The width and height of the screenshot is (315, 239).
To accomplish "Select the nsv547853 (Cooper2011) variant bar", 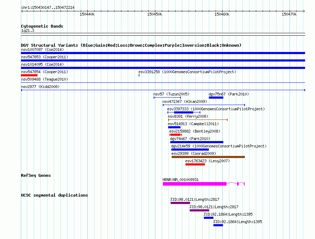I will click(x=163, y=60).
